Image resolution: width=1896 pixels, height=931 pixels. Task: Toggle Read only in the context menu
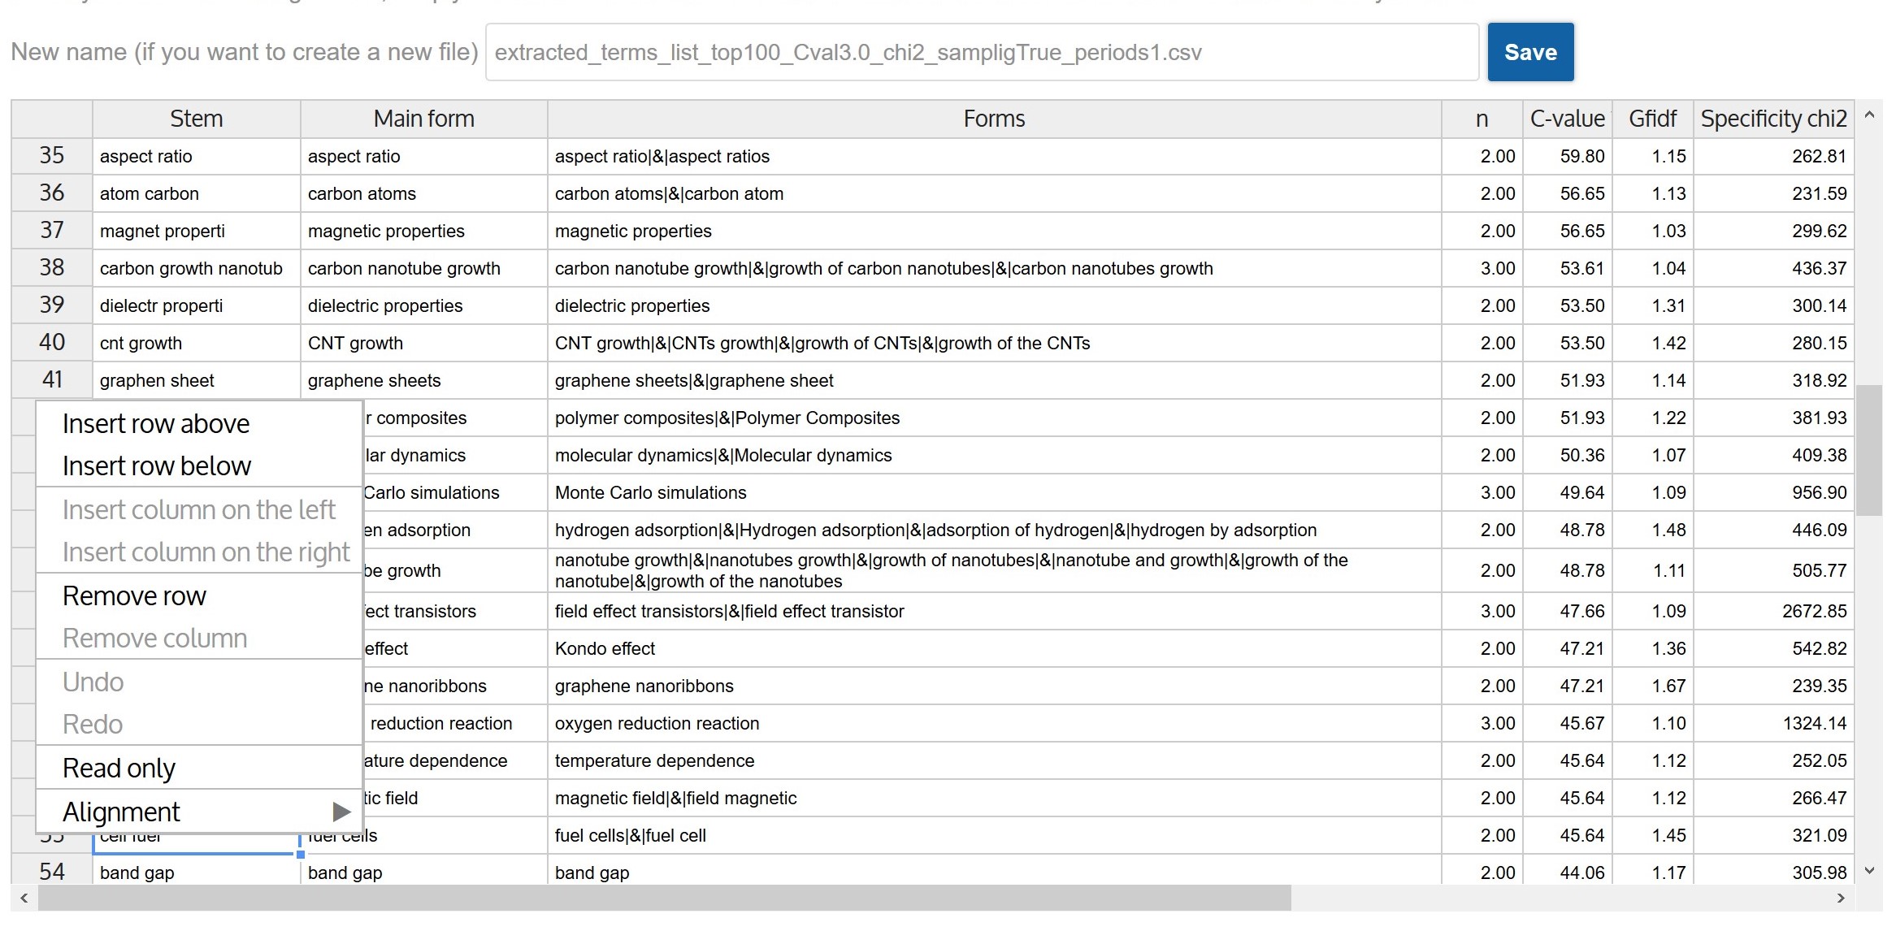coord(199,769)
